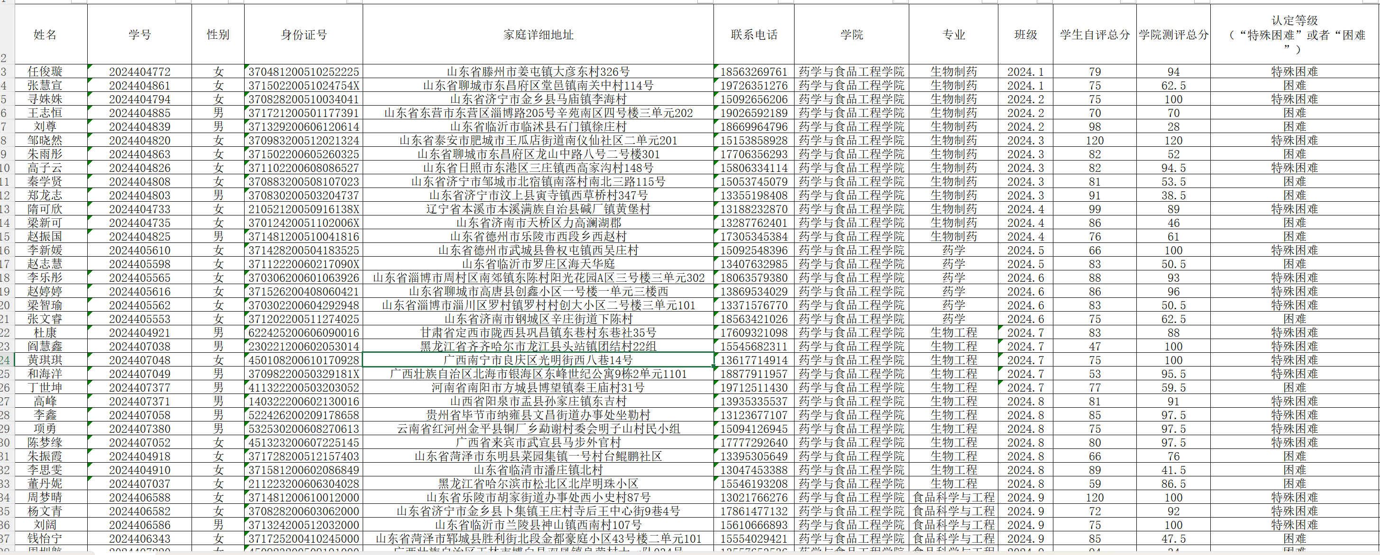Click the 学生自评总分 header cell
This screenshot has width=1380, height=555.
click(1095, 35)
